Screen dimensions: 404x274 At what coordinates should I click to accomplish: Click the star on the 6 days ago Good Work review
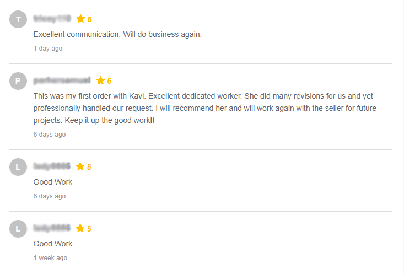click(x=80, y=167)
